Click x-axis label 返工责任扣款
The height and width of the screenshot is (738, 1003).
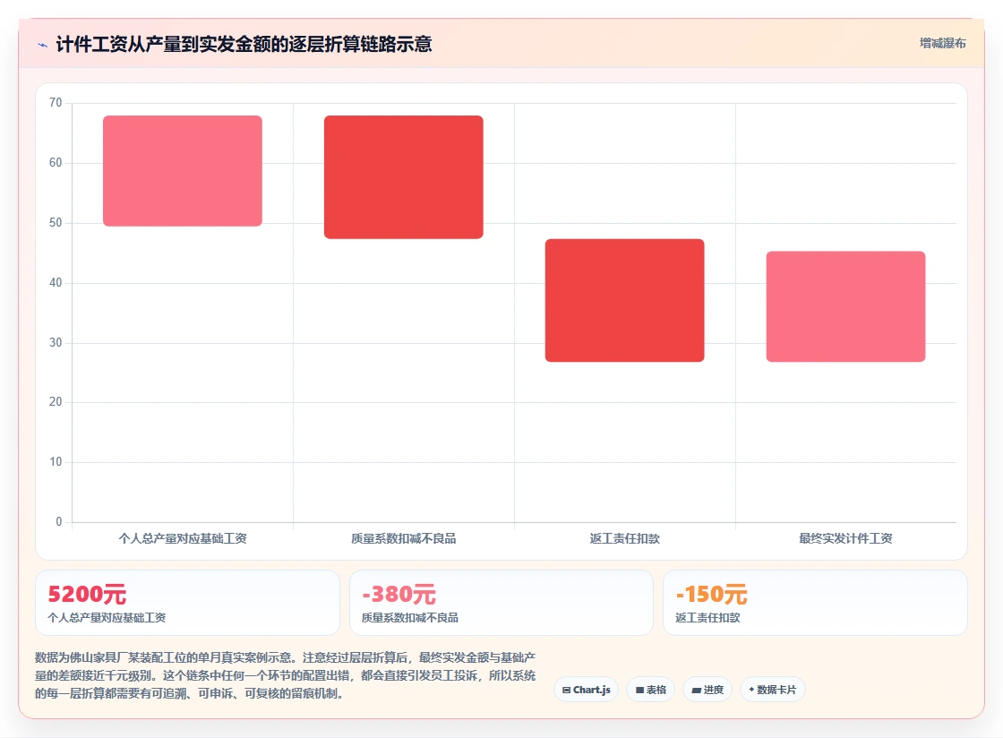tap(624, 538)
